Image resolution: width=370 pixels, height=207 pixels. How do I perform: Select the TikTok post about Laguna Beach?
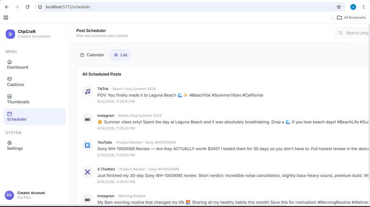point(223,95)
